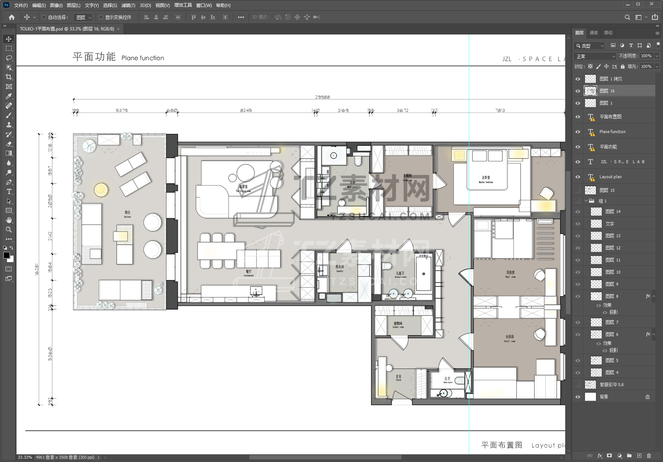
Task: Select the Brush tool
Action: pos(9,115)
